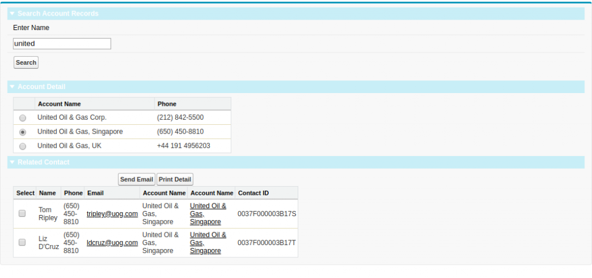Image resolution: width=592 pixels, height=278 pixels.
Task: Click the Contact ID 0037F000003B17S cell
Action: [x=267, y=214]
